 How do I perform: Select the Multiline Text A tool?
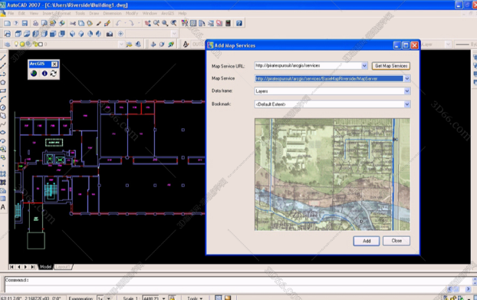click(x=3, y=207)
